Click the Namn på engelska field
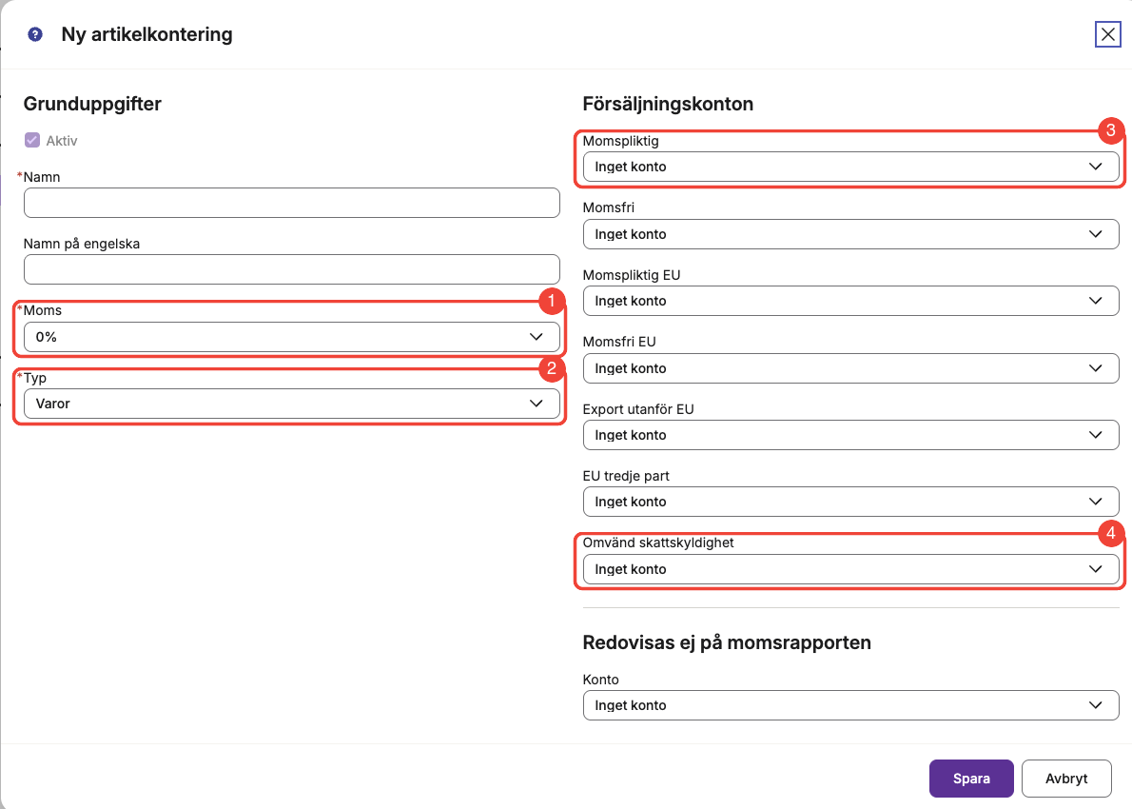The height and width of the screenshot is (809, 1132). pyautogui.click(x=292, y=269)
